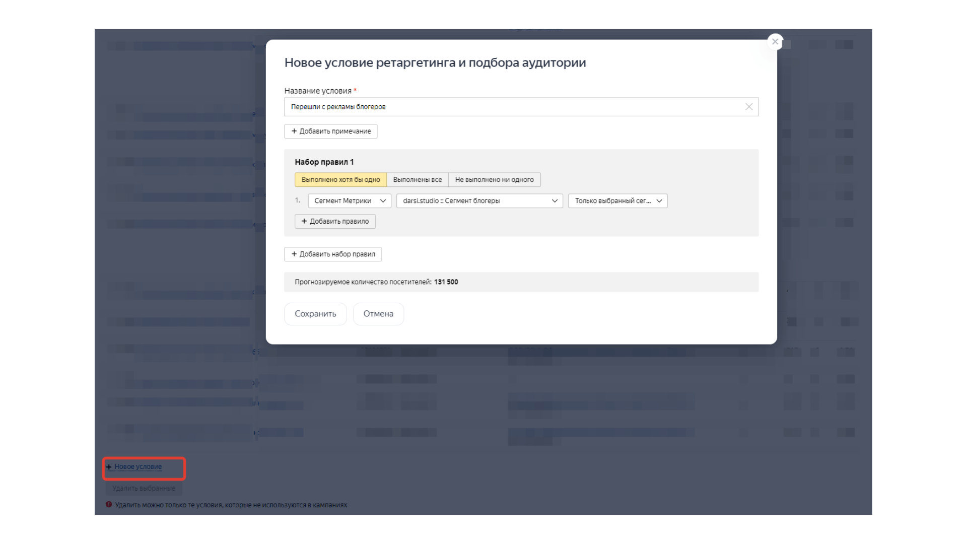
Task: Cancel with the 'Отмена' button
Action: tap(378, 314)
